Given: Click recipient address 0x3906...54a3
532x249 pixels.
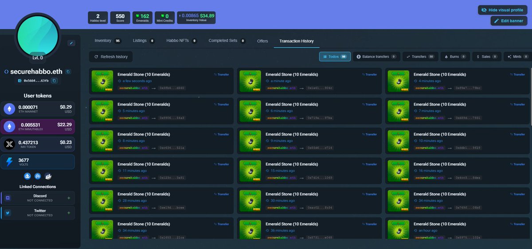Looking at the screenshot, I should click(172, 118).
